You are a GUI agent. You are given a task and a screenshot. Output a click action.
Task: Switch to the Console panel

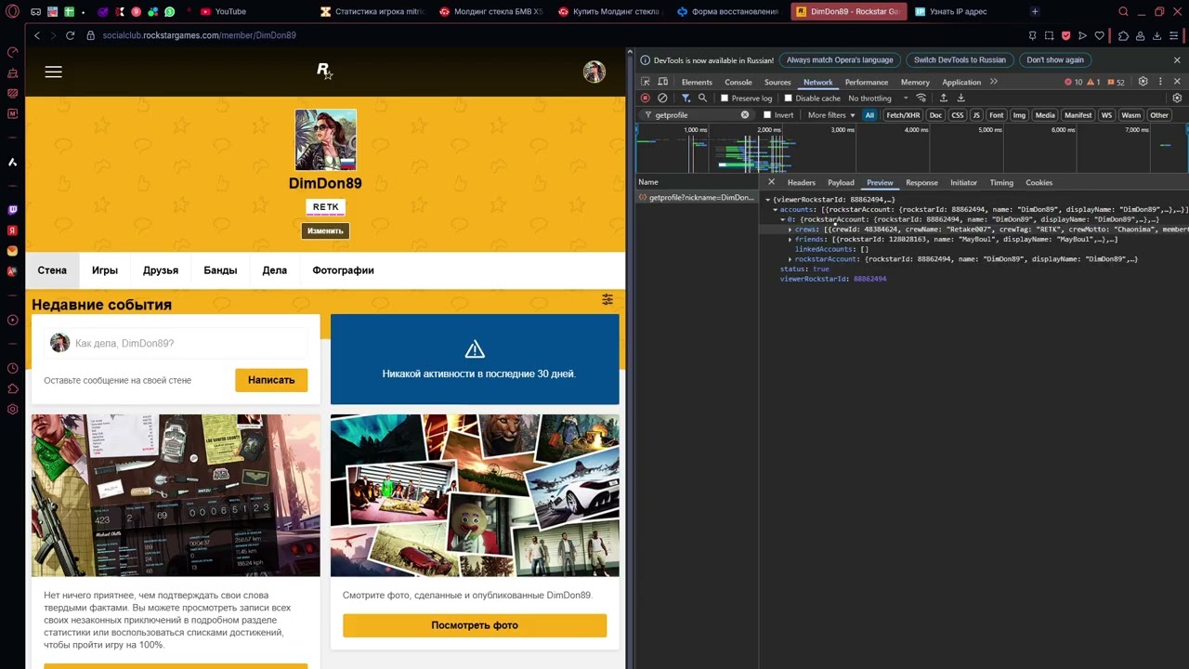point(738,82)
